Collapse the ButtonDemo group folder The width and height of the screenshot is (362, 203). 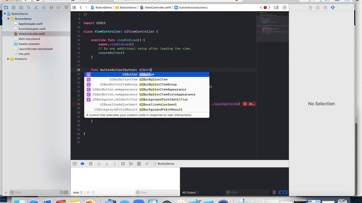[x=8, y=19]
